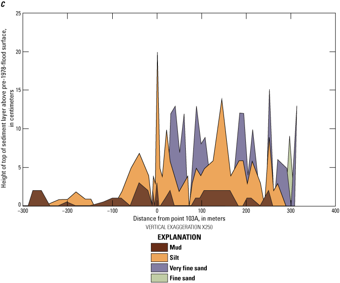Click the y-axis tick label 15
The image size is (340, 283).
(18, 90)
